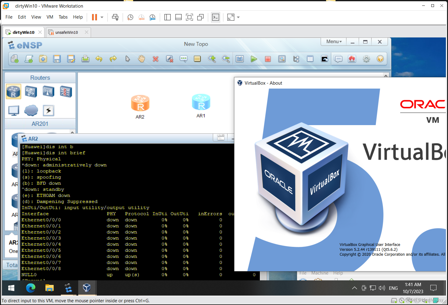Viewport: 448px width, 305px height.
Task: Open the CLI console window icon
Action: pos(324,59)
